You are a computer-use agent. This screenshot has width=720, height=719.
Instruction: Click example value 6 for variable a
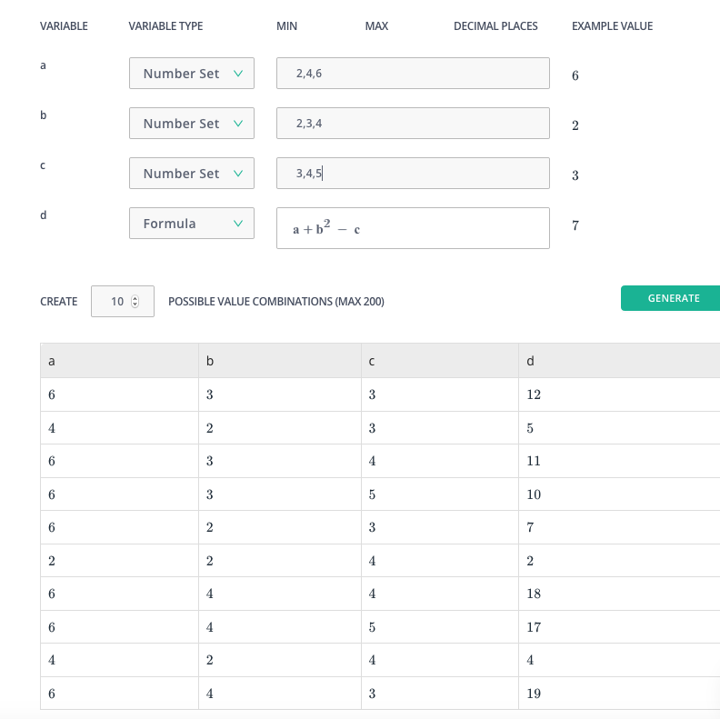(x=575, y=75)
